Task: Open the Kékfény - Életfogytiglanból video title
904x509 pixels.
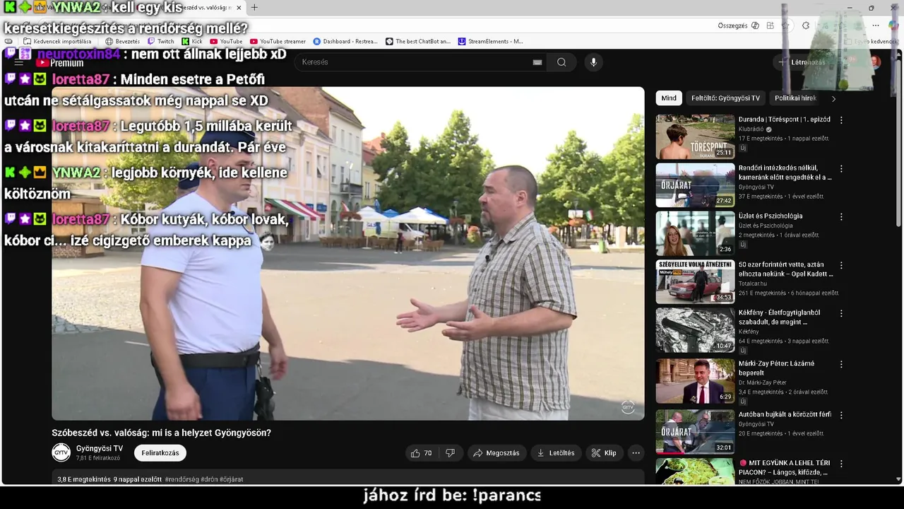Action: [779, 317]
